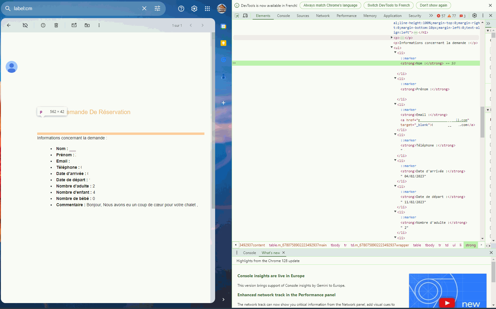Screen dimensions: 496x309
Task: Expand the collapsed <p> node
Action: pyautogui.click(x=392, y=38)
